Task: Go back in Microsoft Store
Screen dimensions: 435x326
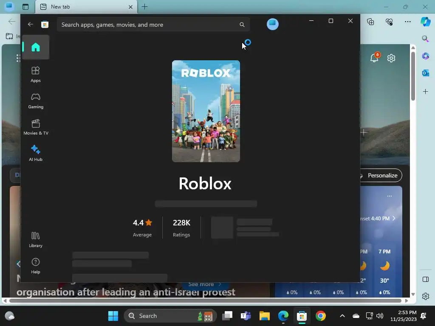Action: (x=31, y=24)
